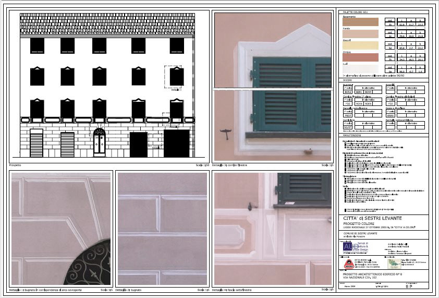
Task: Click the first checkbox under Tinteggiature section
Action: [x=345, y=178]
